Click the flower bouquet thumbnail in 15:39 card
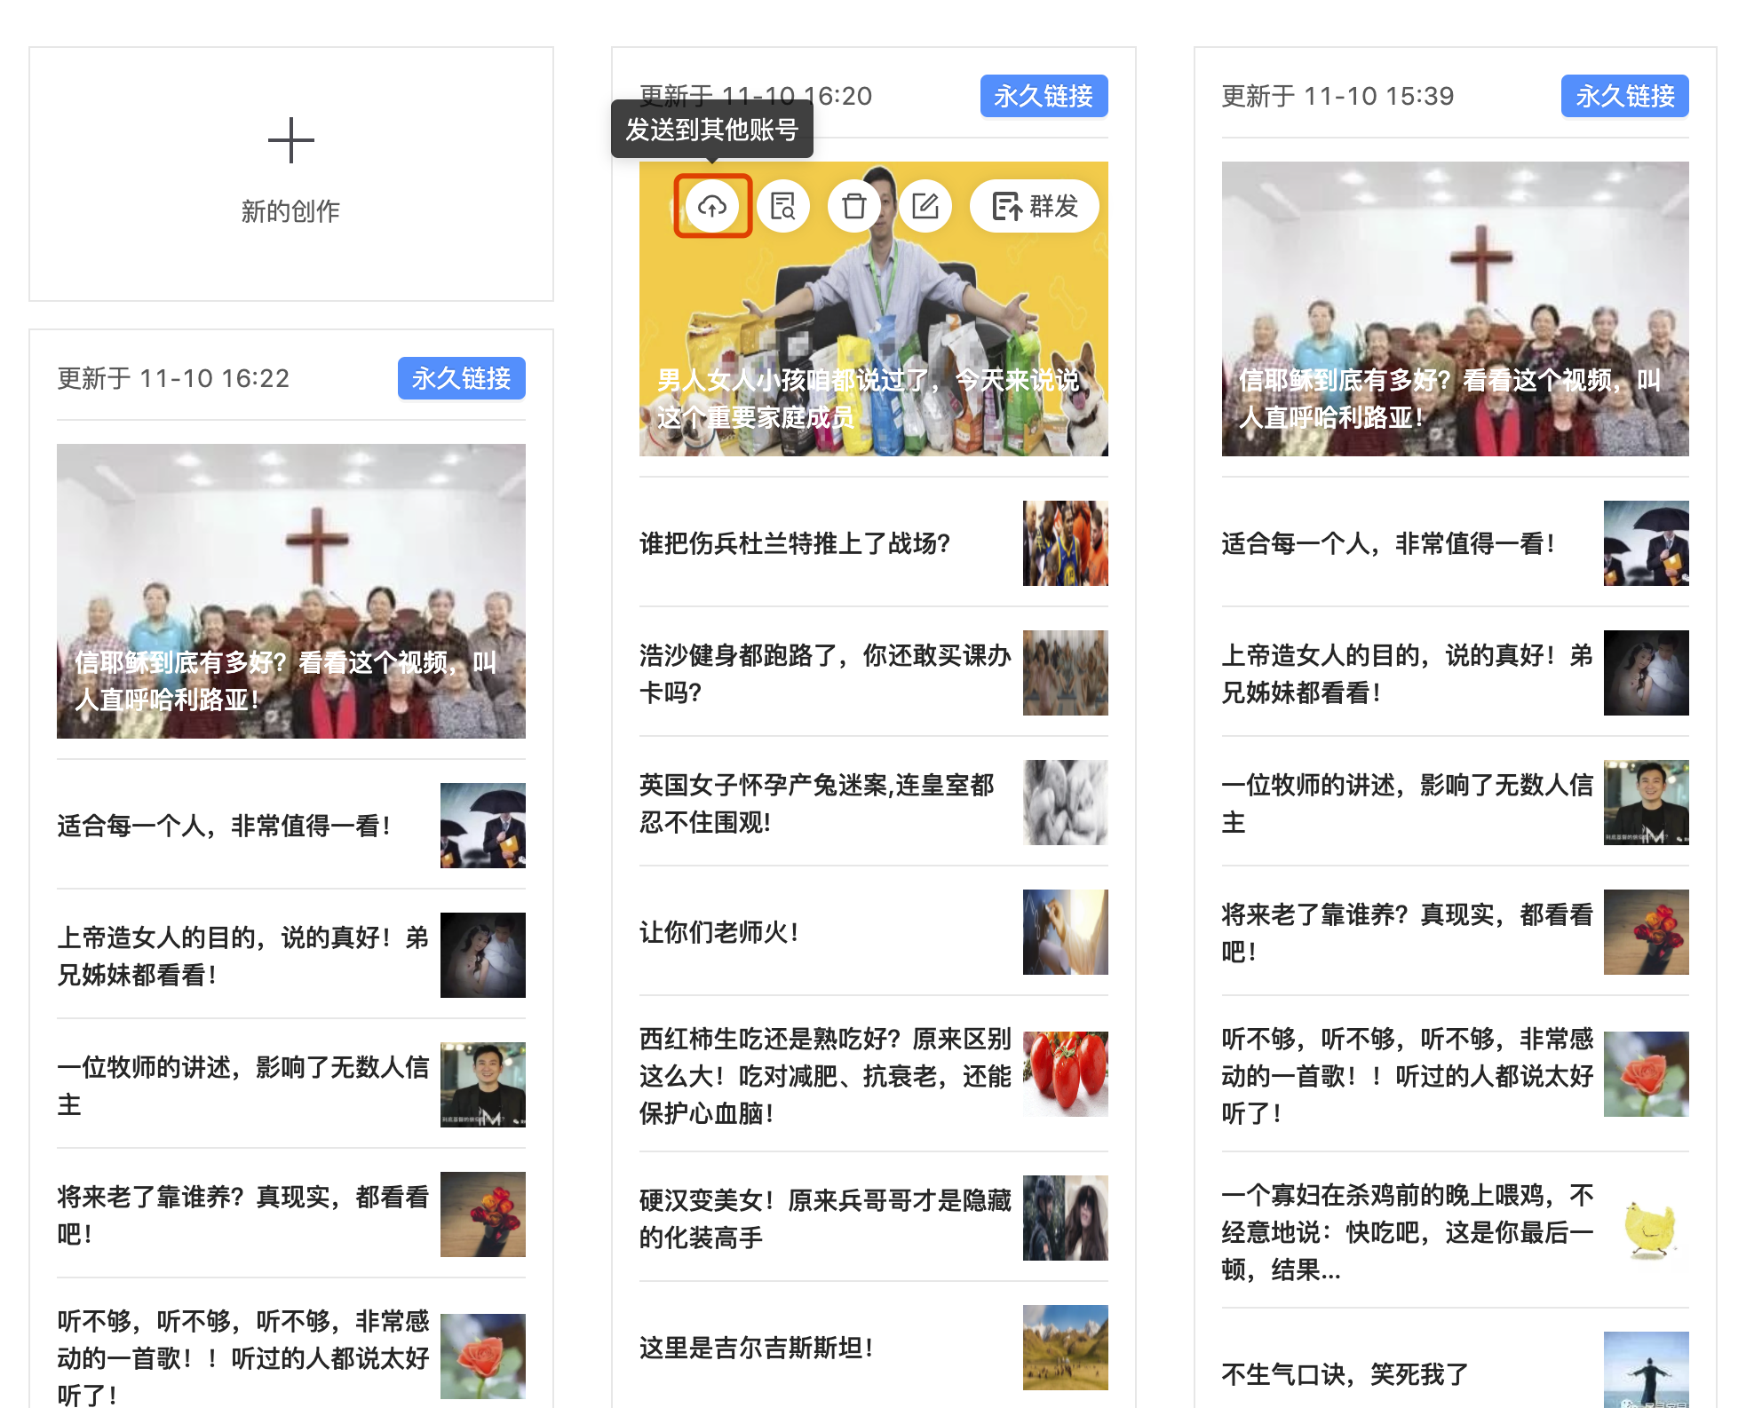 tap(1647, 932)
